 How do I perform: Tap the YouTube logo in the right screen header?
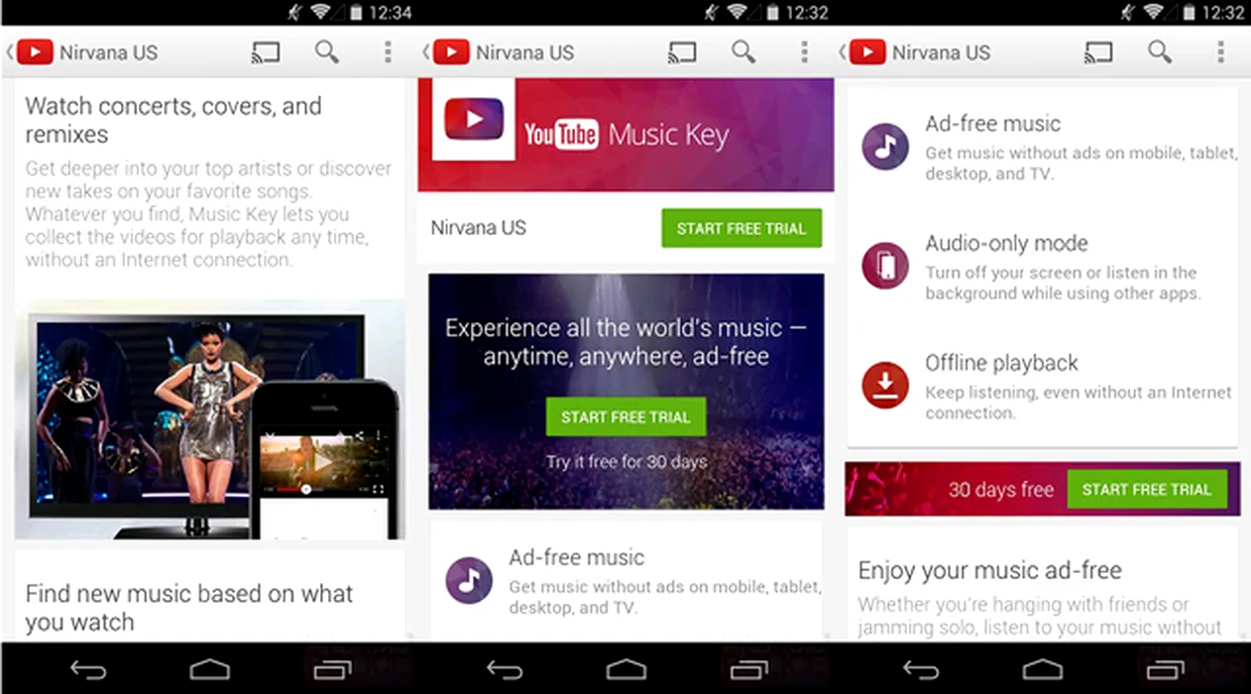pos(867,53)
